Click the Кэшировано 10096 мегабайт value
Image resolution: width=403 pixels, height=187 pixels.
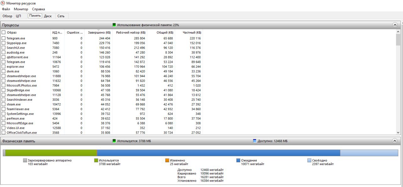coord(212,173)
